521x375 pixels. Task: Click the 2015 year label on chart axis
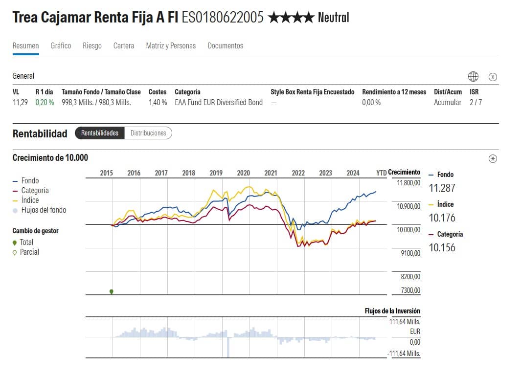106,173
